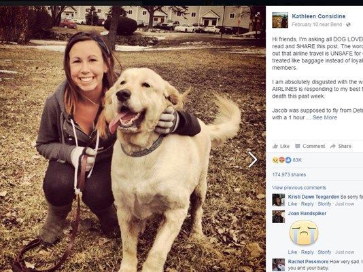
Task: Open the 83K reactions list
Action: pyautogui.click(x=287, y=160)
